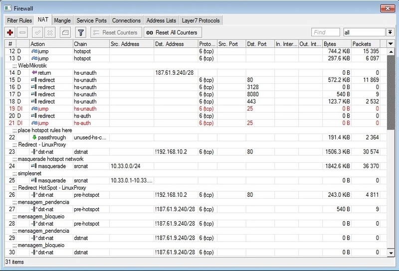Click the disable rule X button
This screenshot has width=399, height=271.
pyautogui.click(x=50, y=32)
